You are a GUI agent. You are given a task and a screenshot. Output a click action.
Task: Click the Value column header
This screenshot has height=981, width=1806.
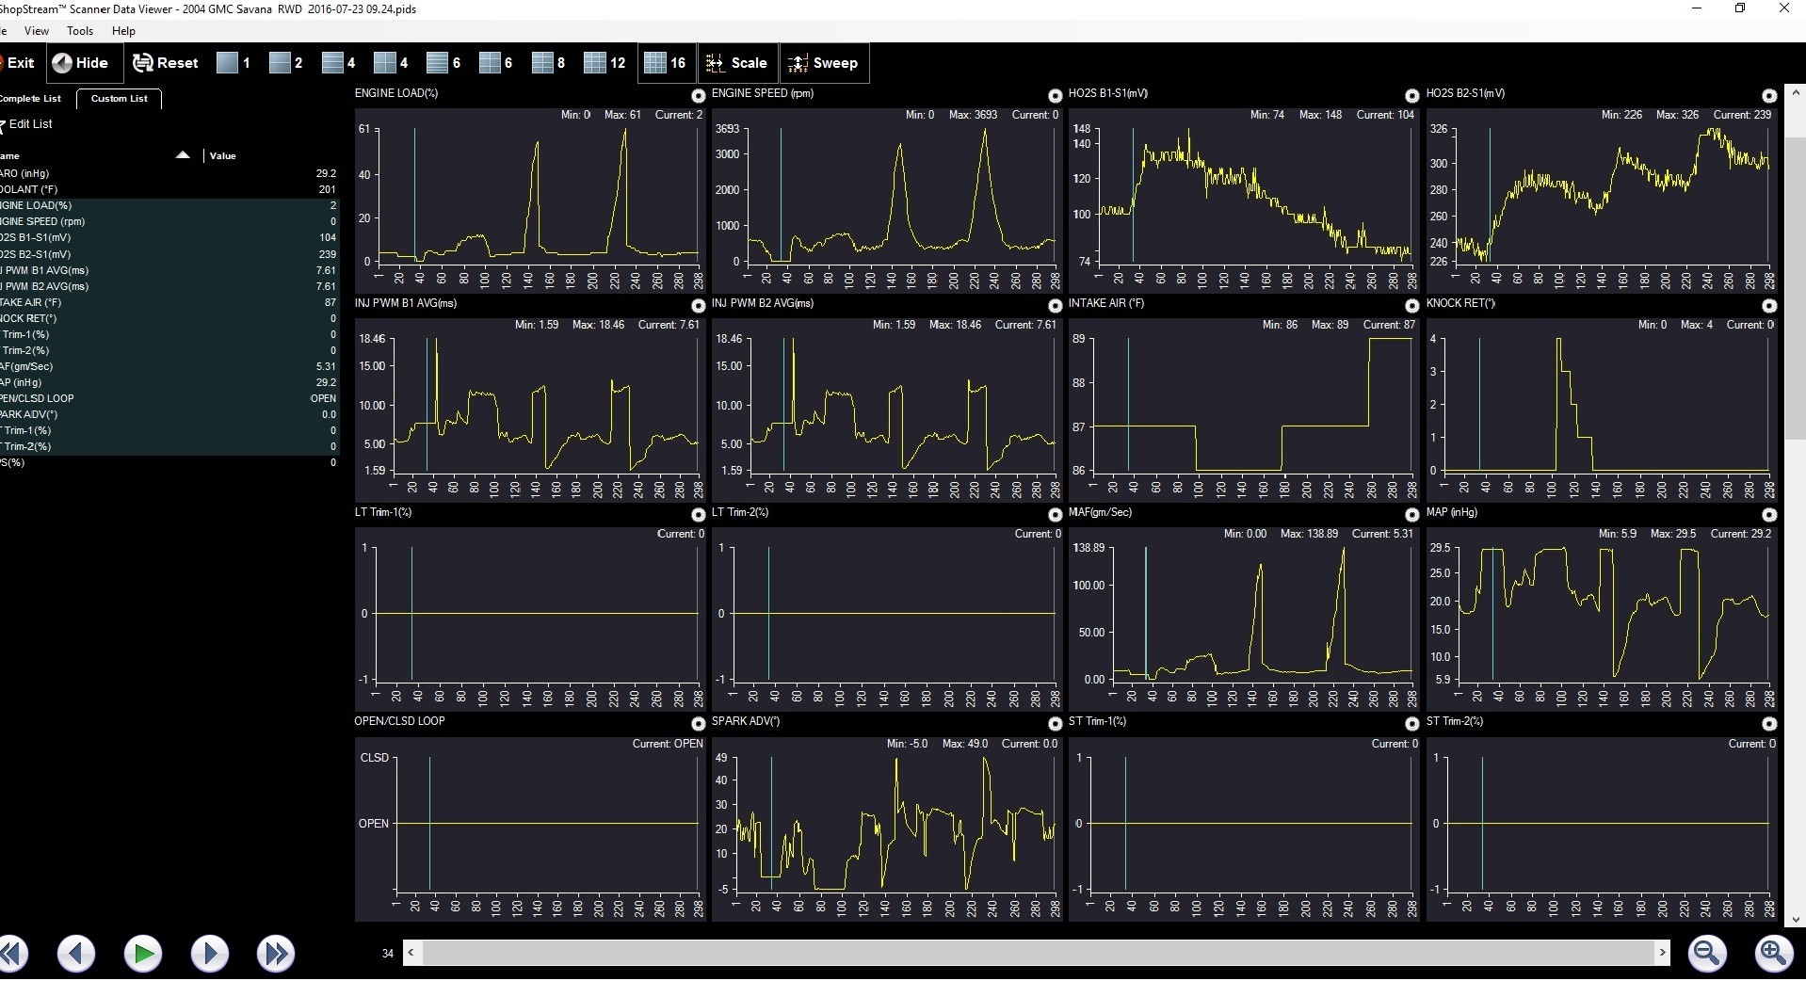(x=223, y=156)
